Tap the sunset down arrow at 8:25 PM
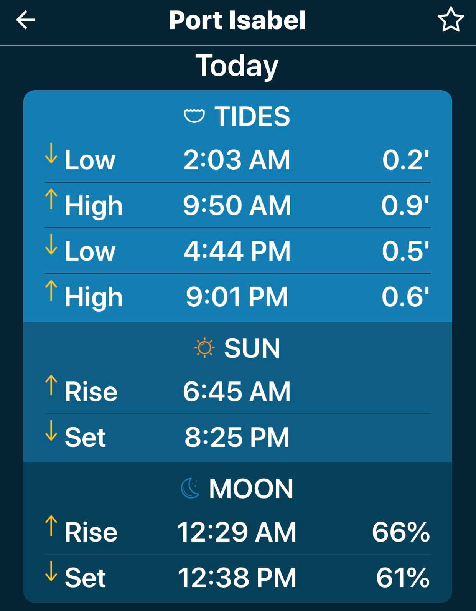 click(x=51, y=431)
